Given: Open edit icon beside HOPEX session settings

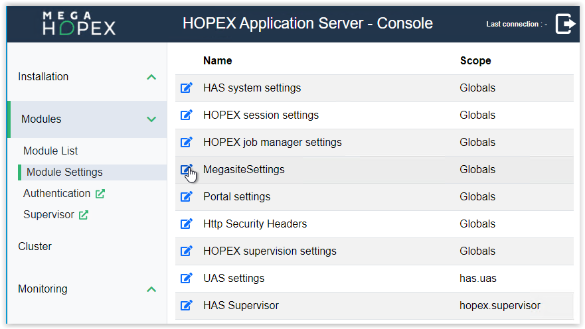Looking at the screenshot, I should [187, 115].
